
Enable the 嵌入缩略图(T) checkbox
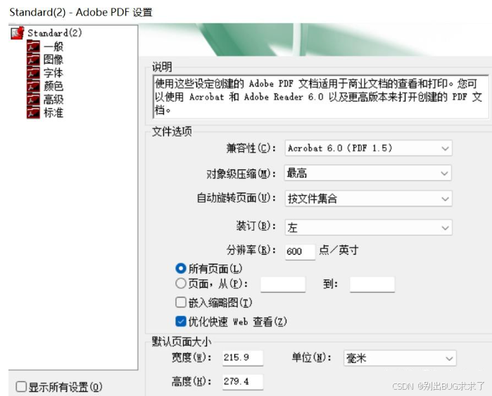click(181, 302)
